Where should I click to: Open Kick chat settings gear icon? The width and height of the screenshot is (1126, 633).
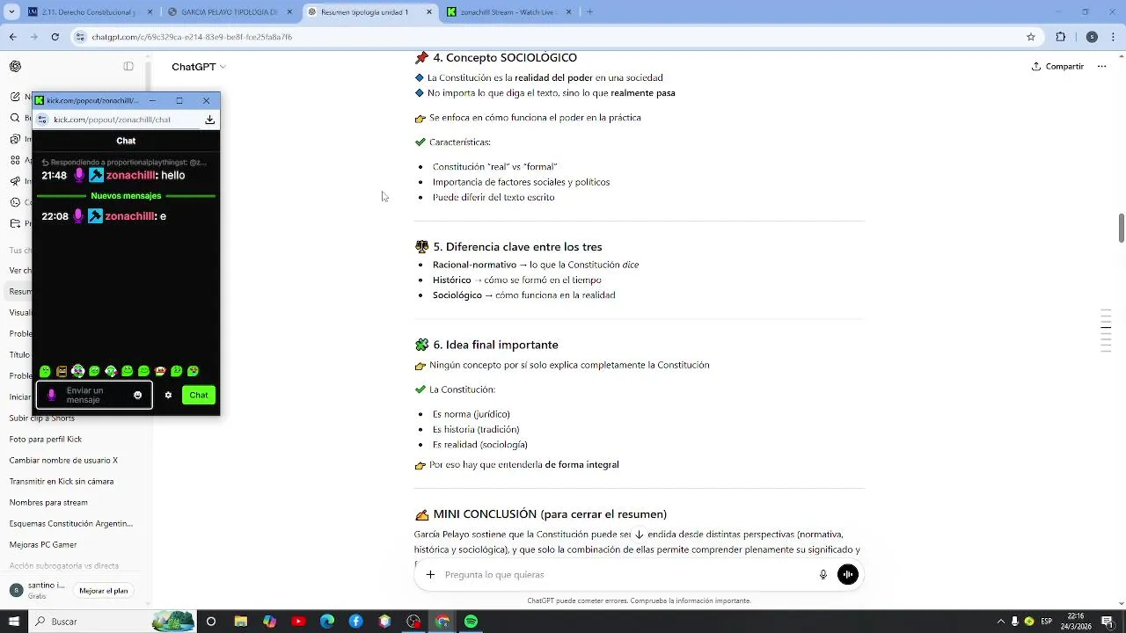[x=168, y=396]
